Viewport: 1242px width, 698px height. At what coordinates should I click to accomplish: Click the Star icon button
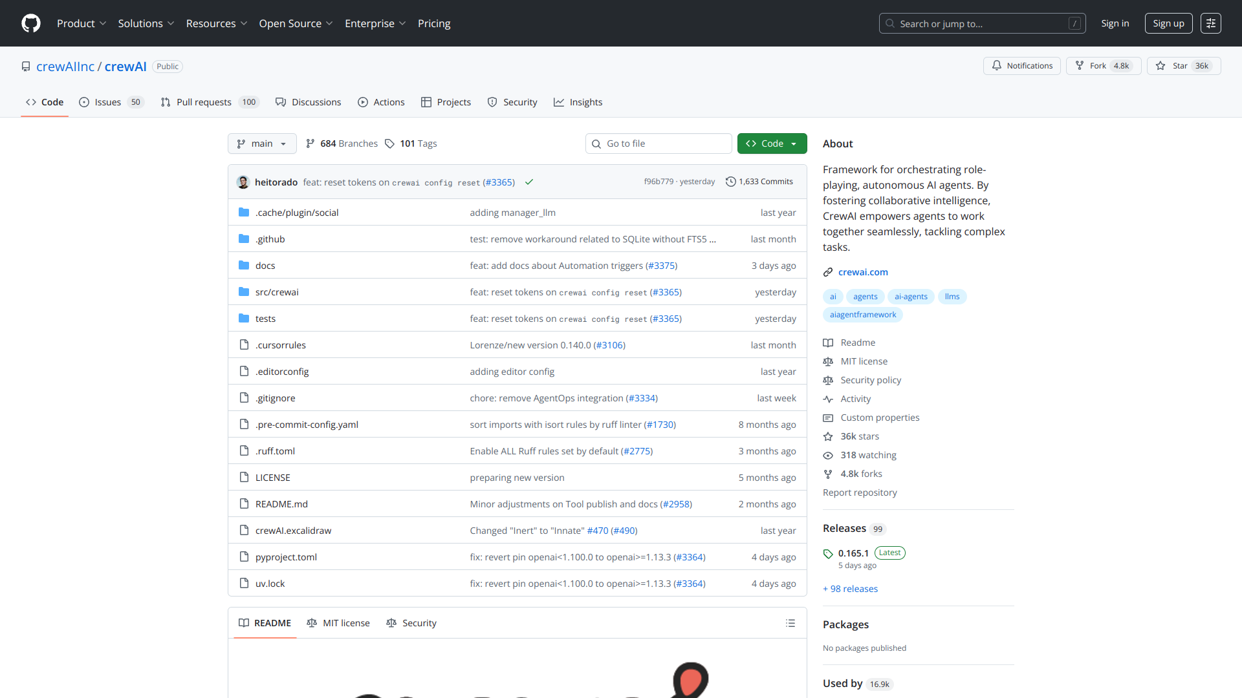click(1160, 66)
